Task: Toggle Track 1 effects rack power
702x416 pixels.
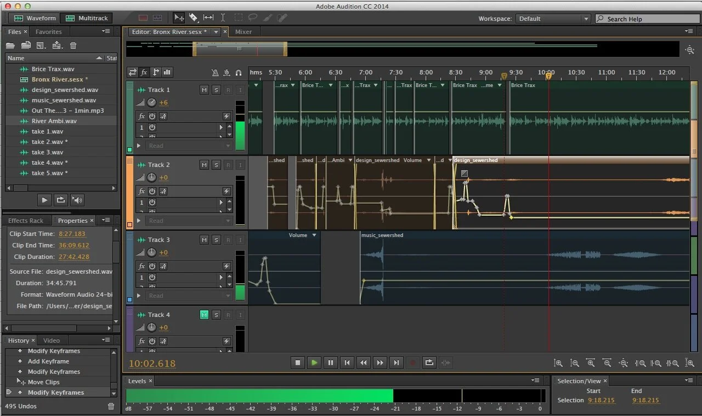Action: pos(152,116)
